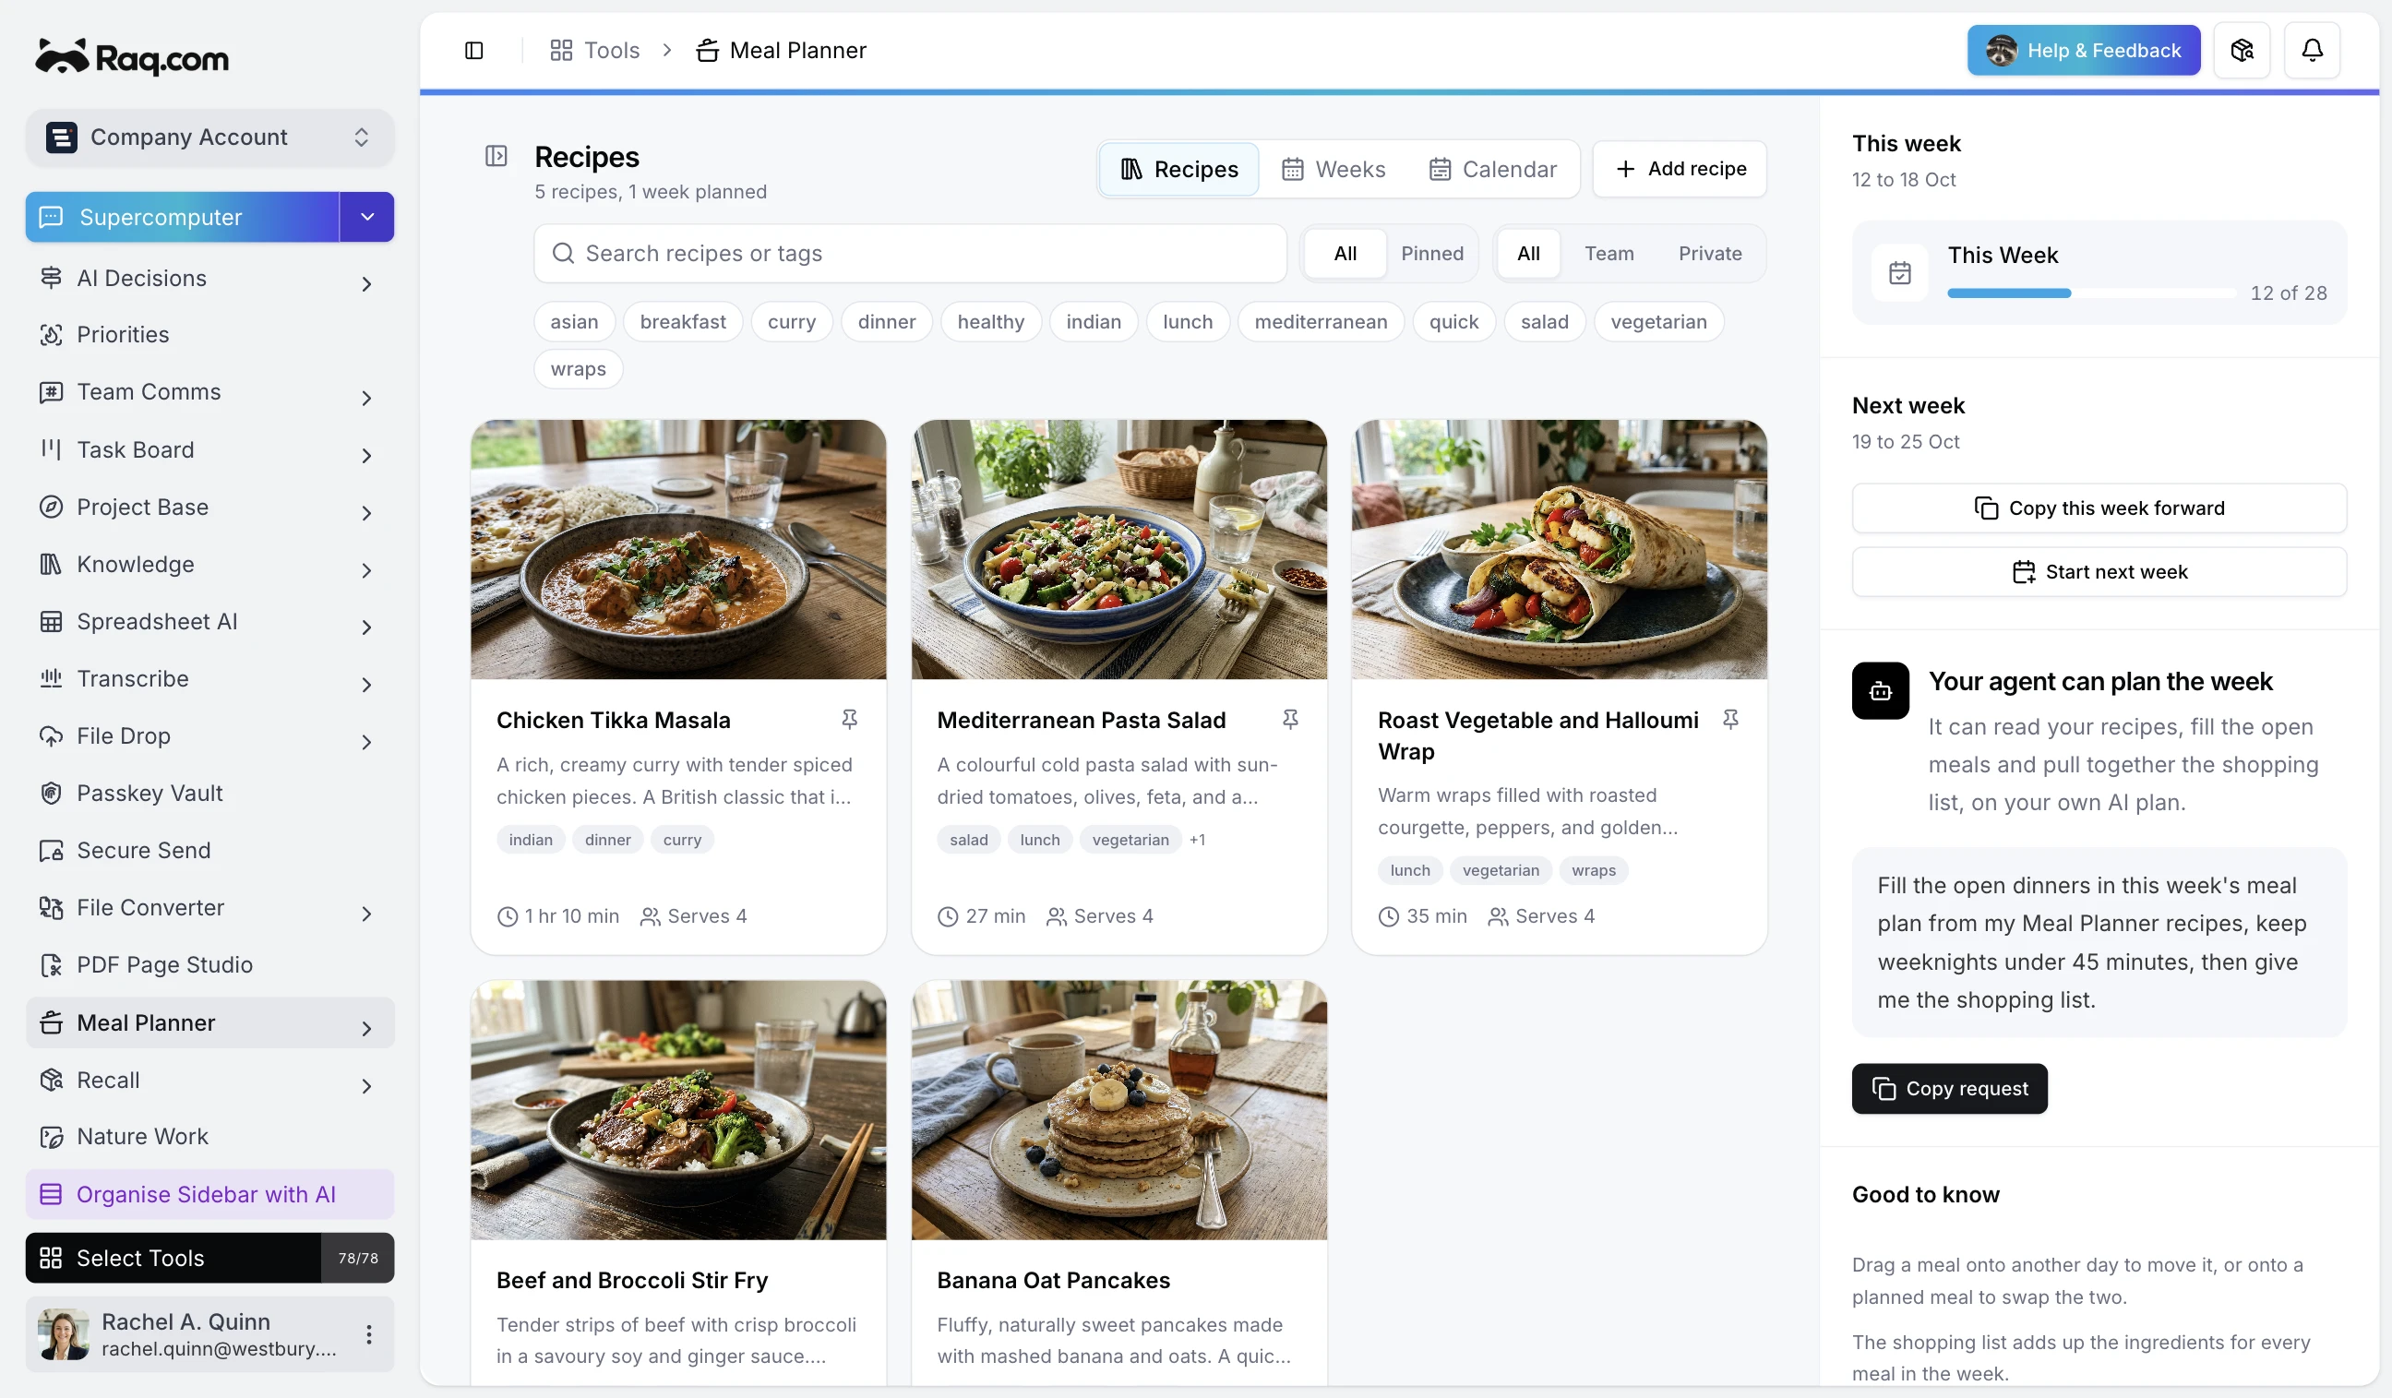The width and height of the screenshot is (2392, 1398).
Task: Pin the Mediterranean Pasta Salad recipe
Action: 1289,720
